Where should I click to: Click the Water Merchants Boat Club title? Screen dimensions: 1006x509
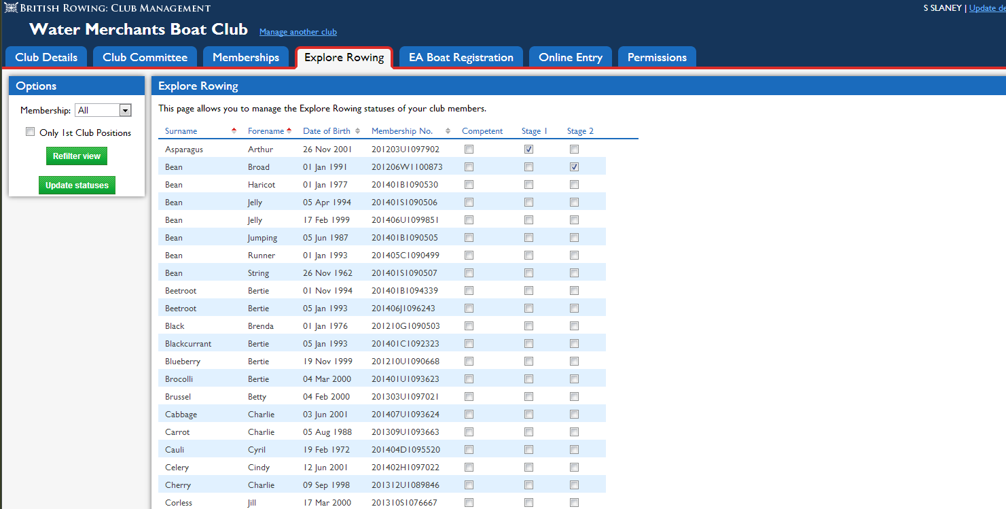pos(139,29)
